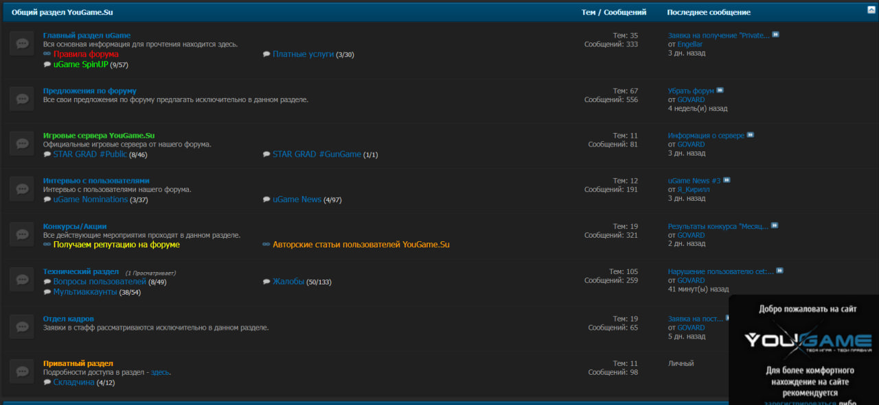View profile of user Engellar
The image size is (879, 405).
point(690,45)
